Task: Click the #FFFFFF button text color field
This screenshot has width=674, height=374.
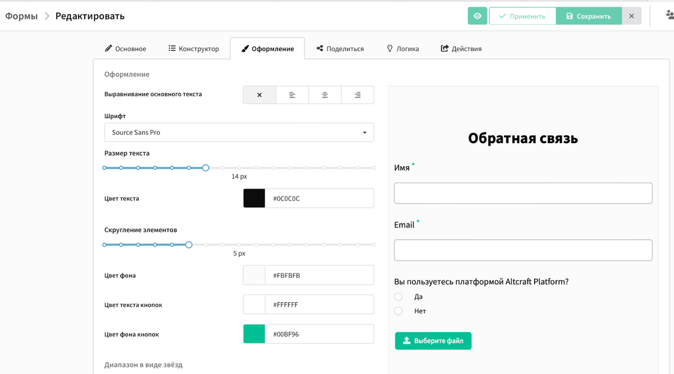Action: pos(319,305)
